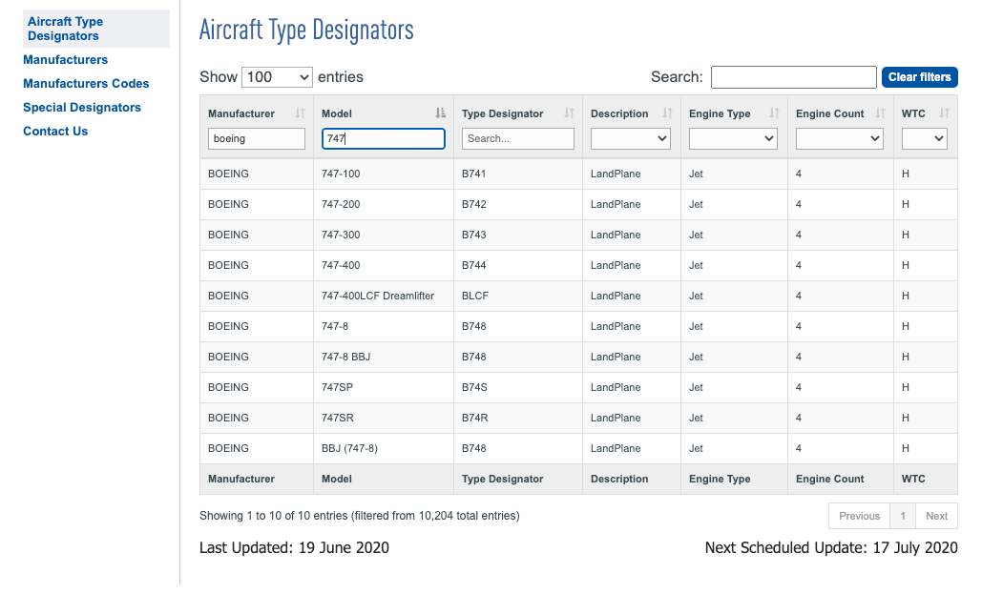Open the Manufacturers Codes sidebar link

point(86,84)
